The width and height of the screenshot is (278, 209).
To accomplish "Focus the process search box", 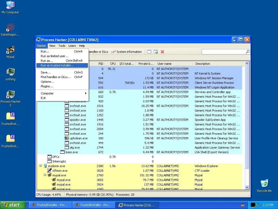I will [x=224, y=52].
